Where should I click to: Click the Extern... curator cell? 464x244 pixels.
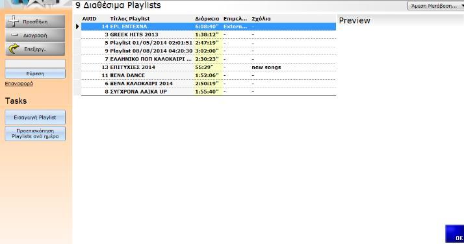coord(235,27)
